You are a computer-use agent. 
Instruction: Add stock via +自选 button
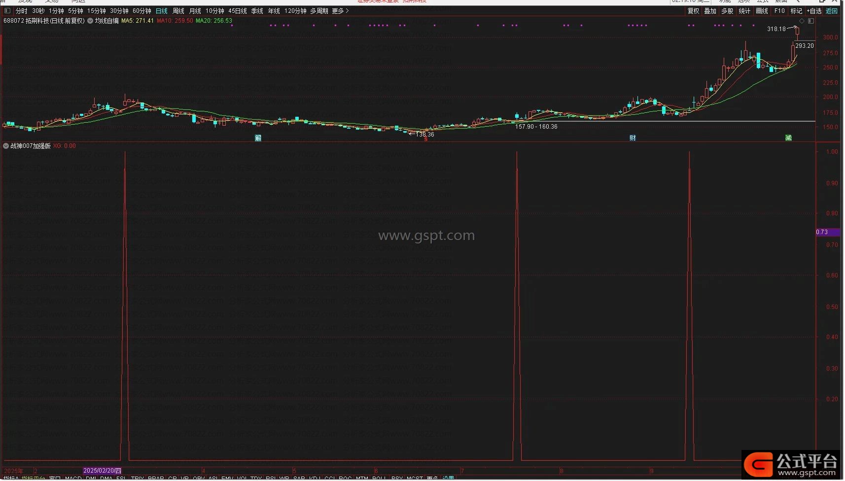click(814, 11)
